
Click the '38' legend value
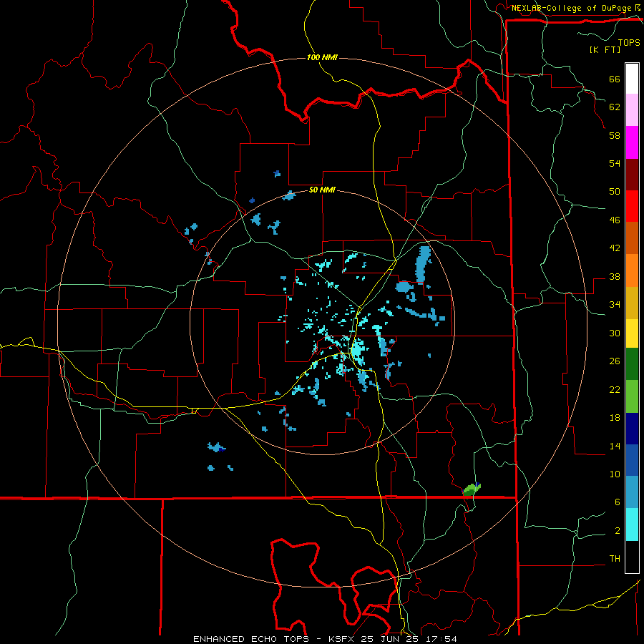click(615, 277)
